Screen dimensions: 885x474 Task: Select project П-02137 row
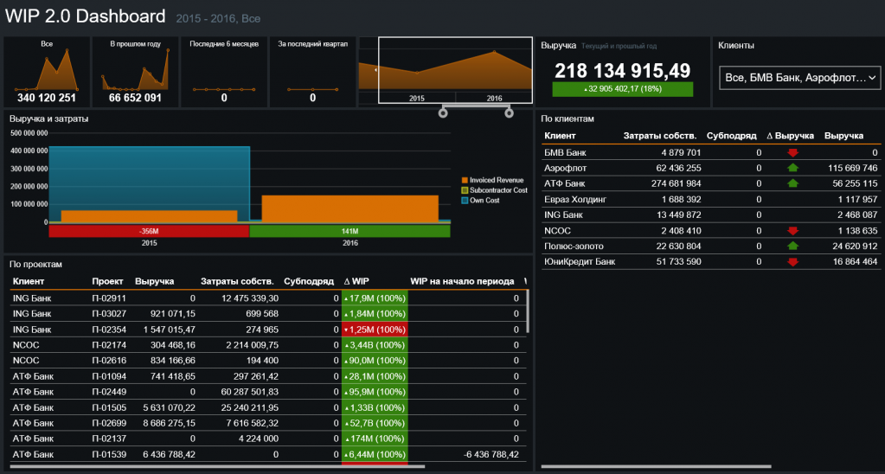pyautogui.click(x=268, y=439)
